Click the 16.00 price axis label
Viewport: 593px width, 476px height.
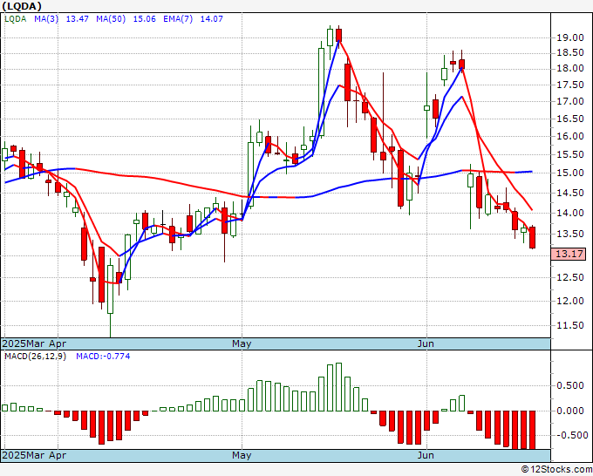click(570, 136)
